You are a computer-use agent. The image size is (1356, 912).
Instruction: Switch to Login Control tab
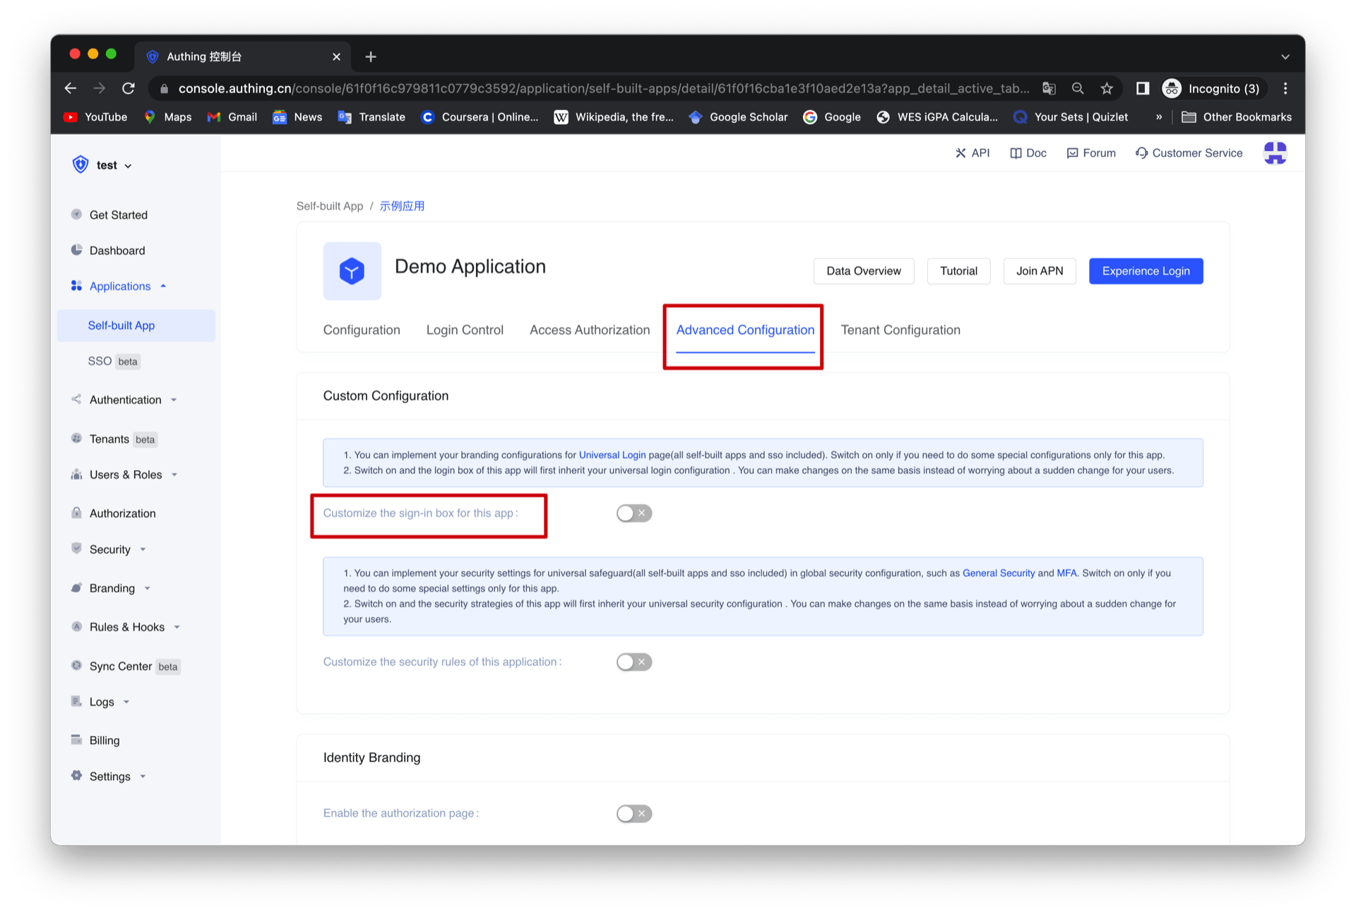[465, 330]
